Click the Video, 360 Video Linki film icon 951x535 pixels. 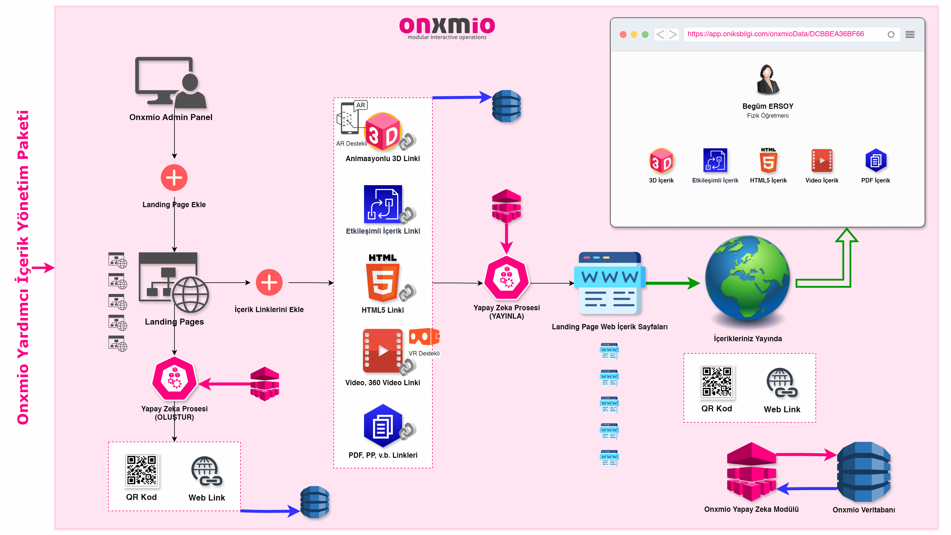pos(383,350)
